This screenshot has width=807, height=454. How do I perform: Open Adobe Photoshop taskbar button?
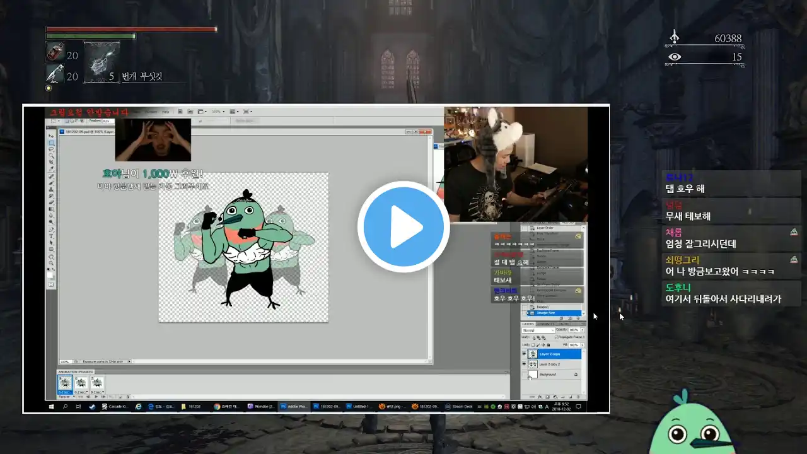point(294,407)
